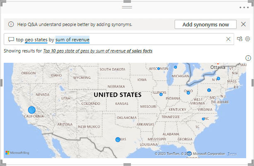Select the Pennsylvania bubble on map
Image resolution: width=254 pixels, height=166 pixels.
209,90
